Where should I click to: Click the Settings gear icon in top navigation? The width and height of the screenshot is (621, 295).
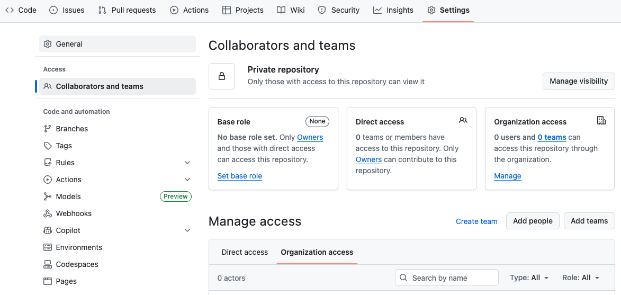[431, 10]
